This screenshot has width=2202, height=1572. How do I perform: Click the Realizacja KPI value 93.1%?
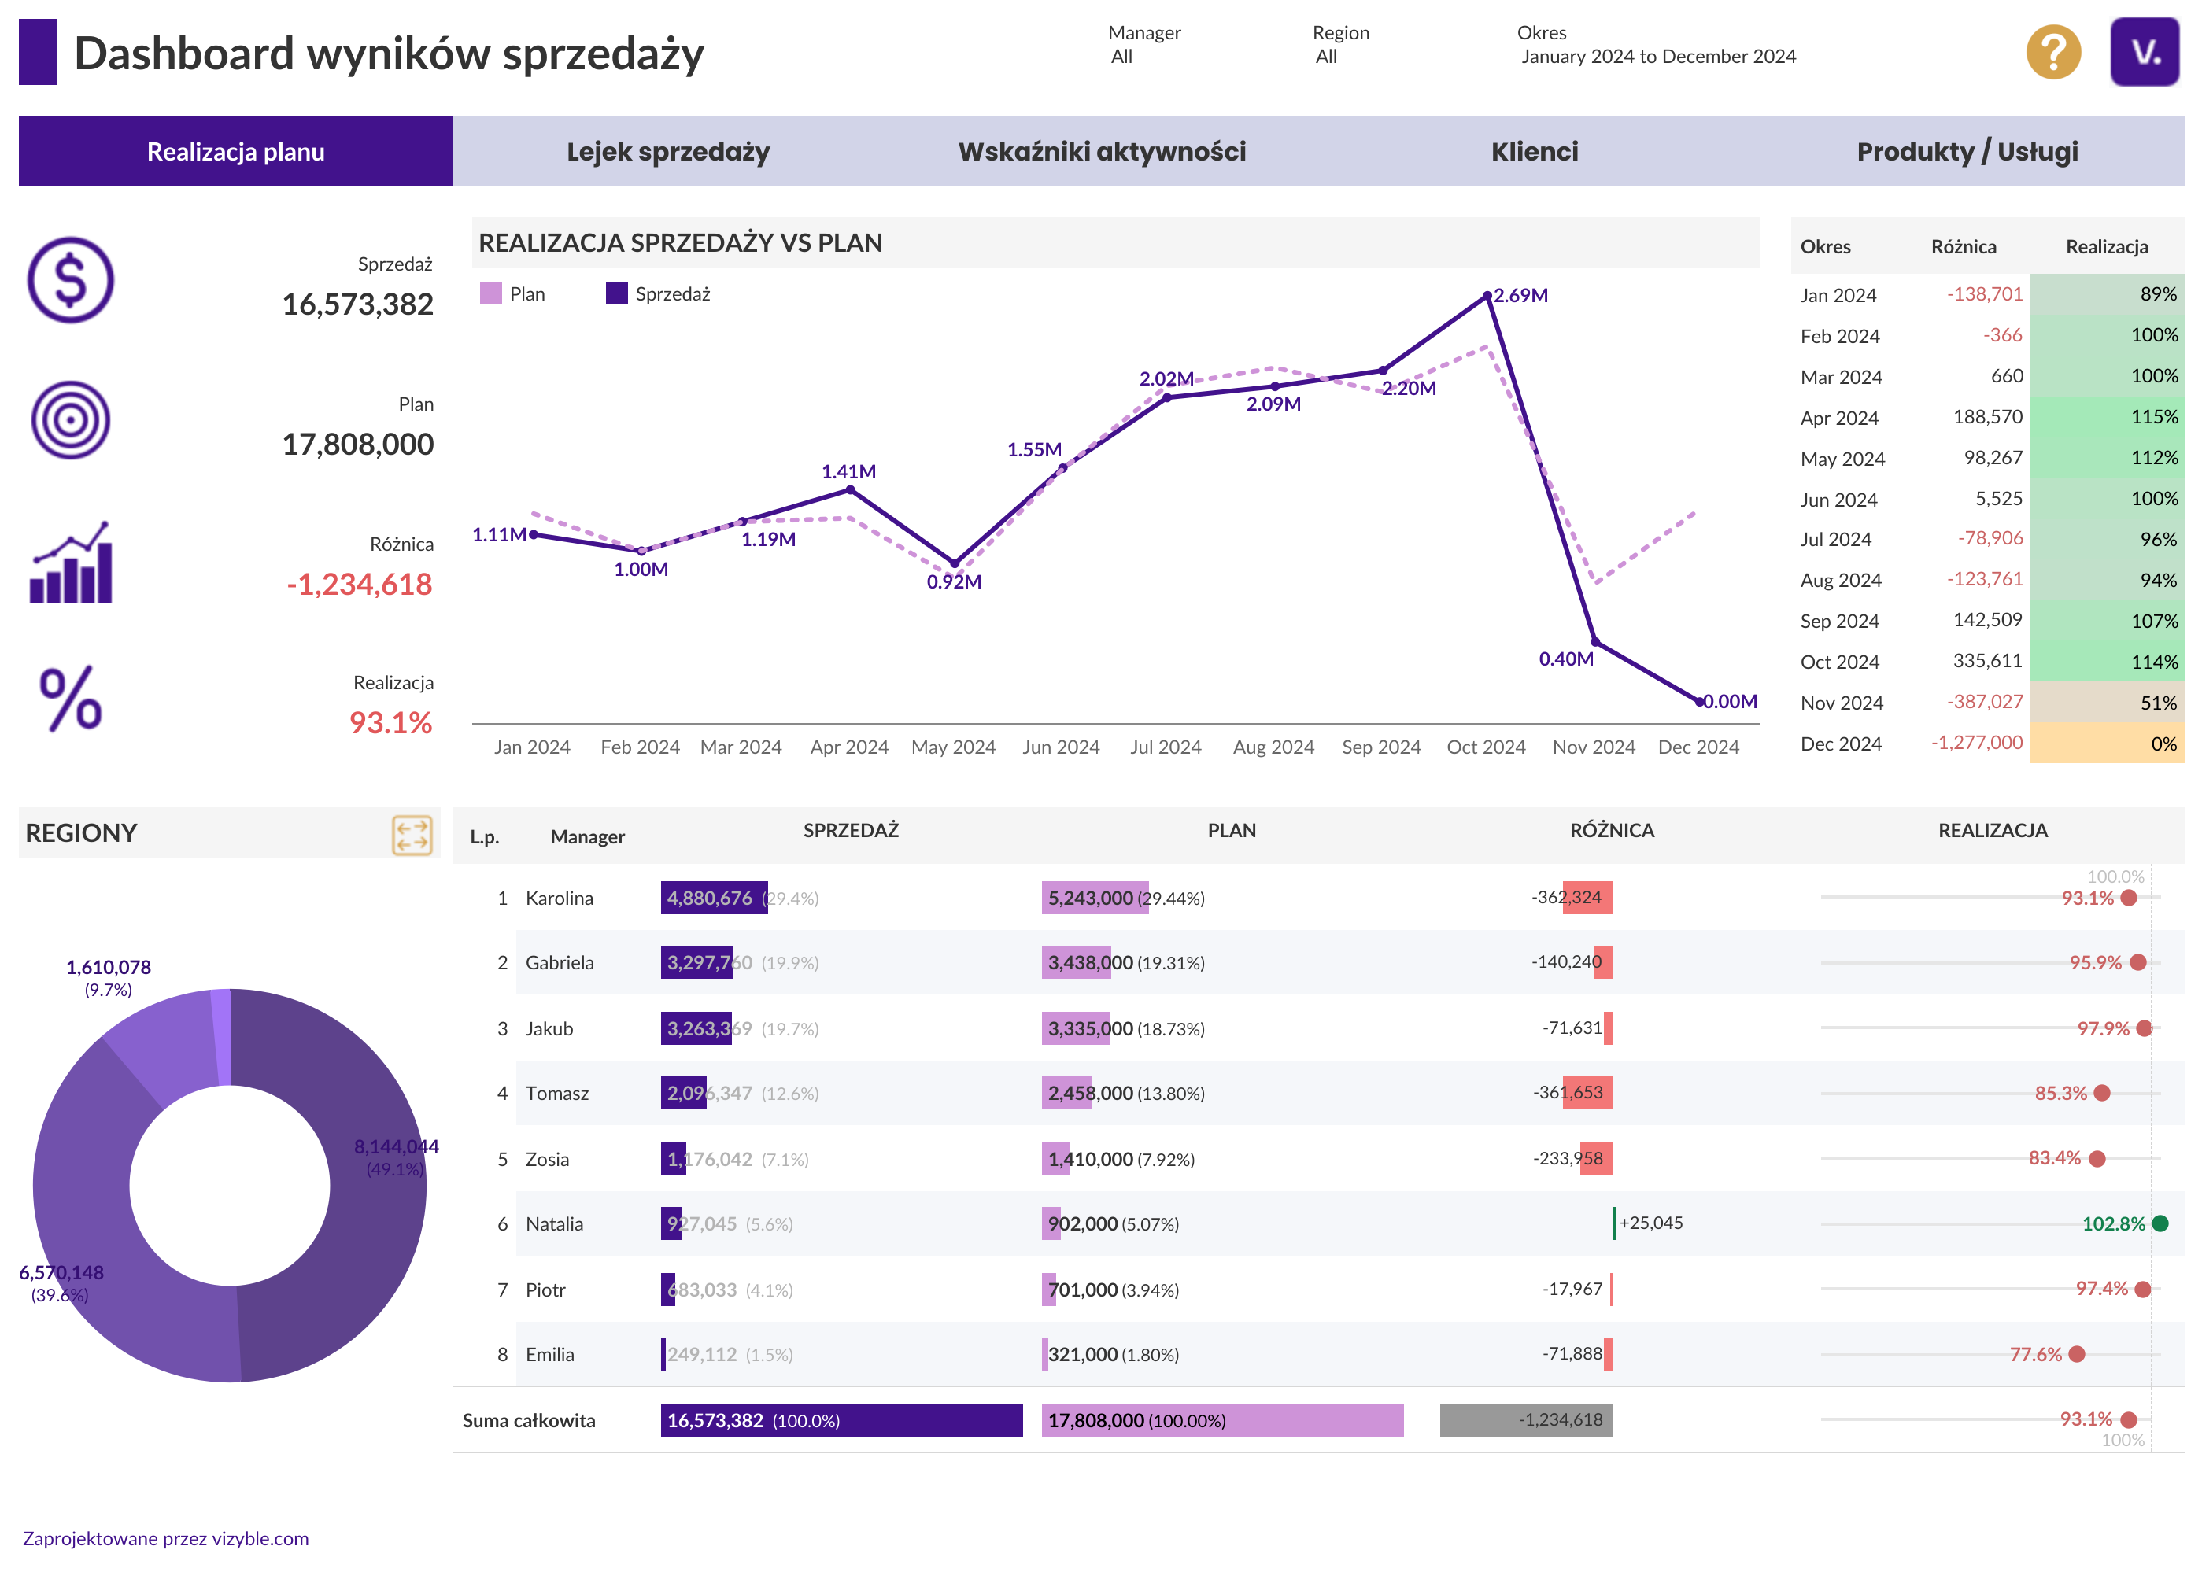tap(390, 723)
